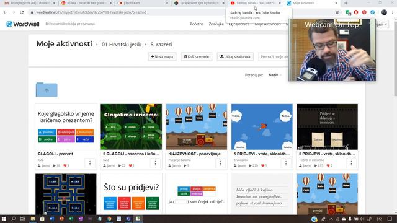Open the sam čovjek od riječi thumbnail

tap(197, 194)
